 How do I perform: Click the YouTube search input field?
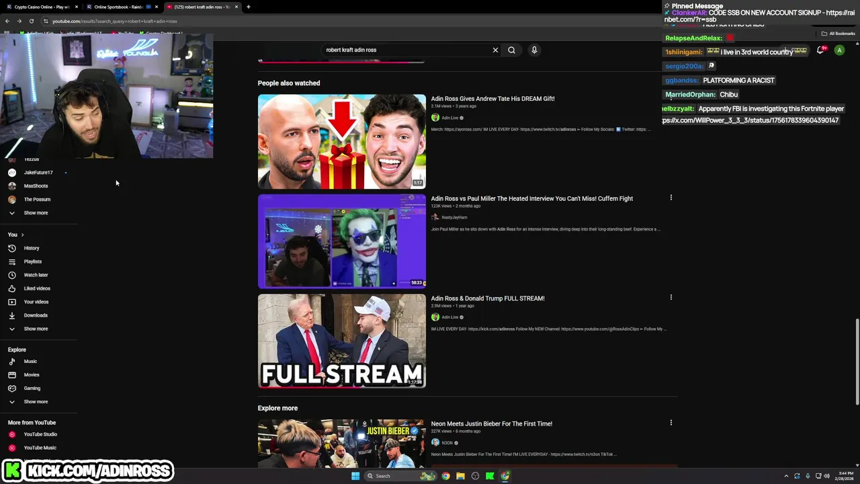click(403, 50)
